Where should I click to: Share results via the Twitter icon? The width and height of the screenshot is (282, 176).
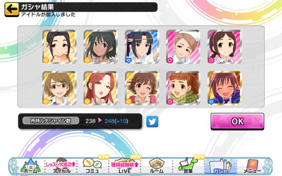pos(152,121)
